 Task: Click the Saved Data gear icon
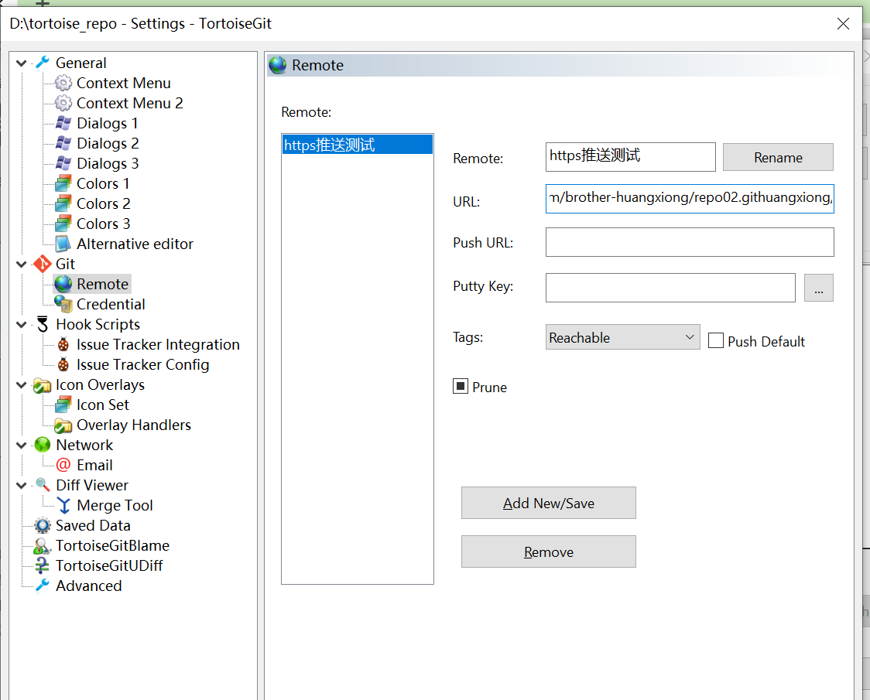pyautogui.click(x=43, y=525)
